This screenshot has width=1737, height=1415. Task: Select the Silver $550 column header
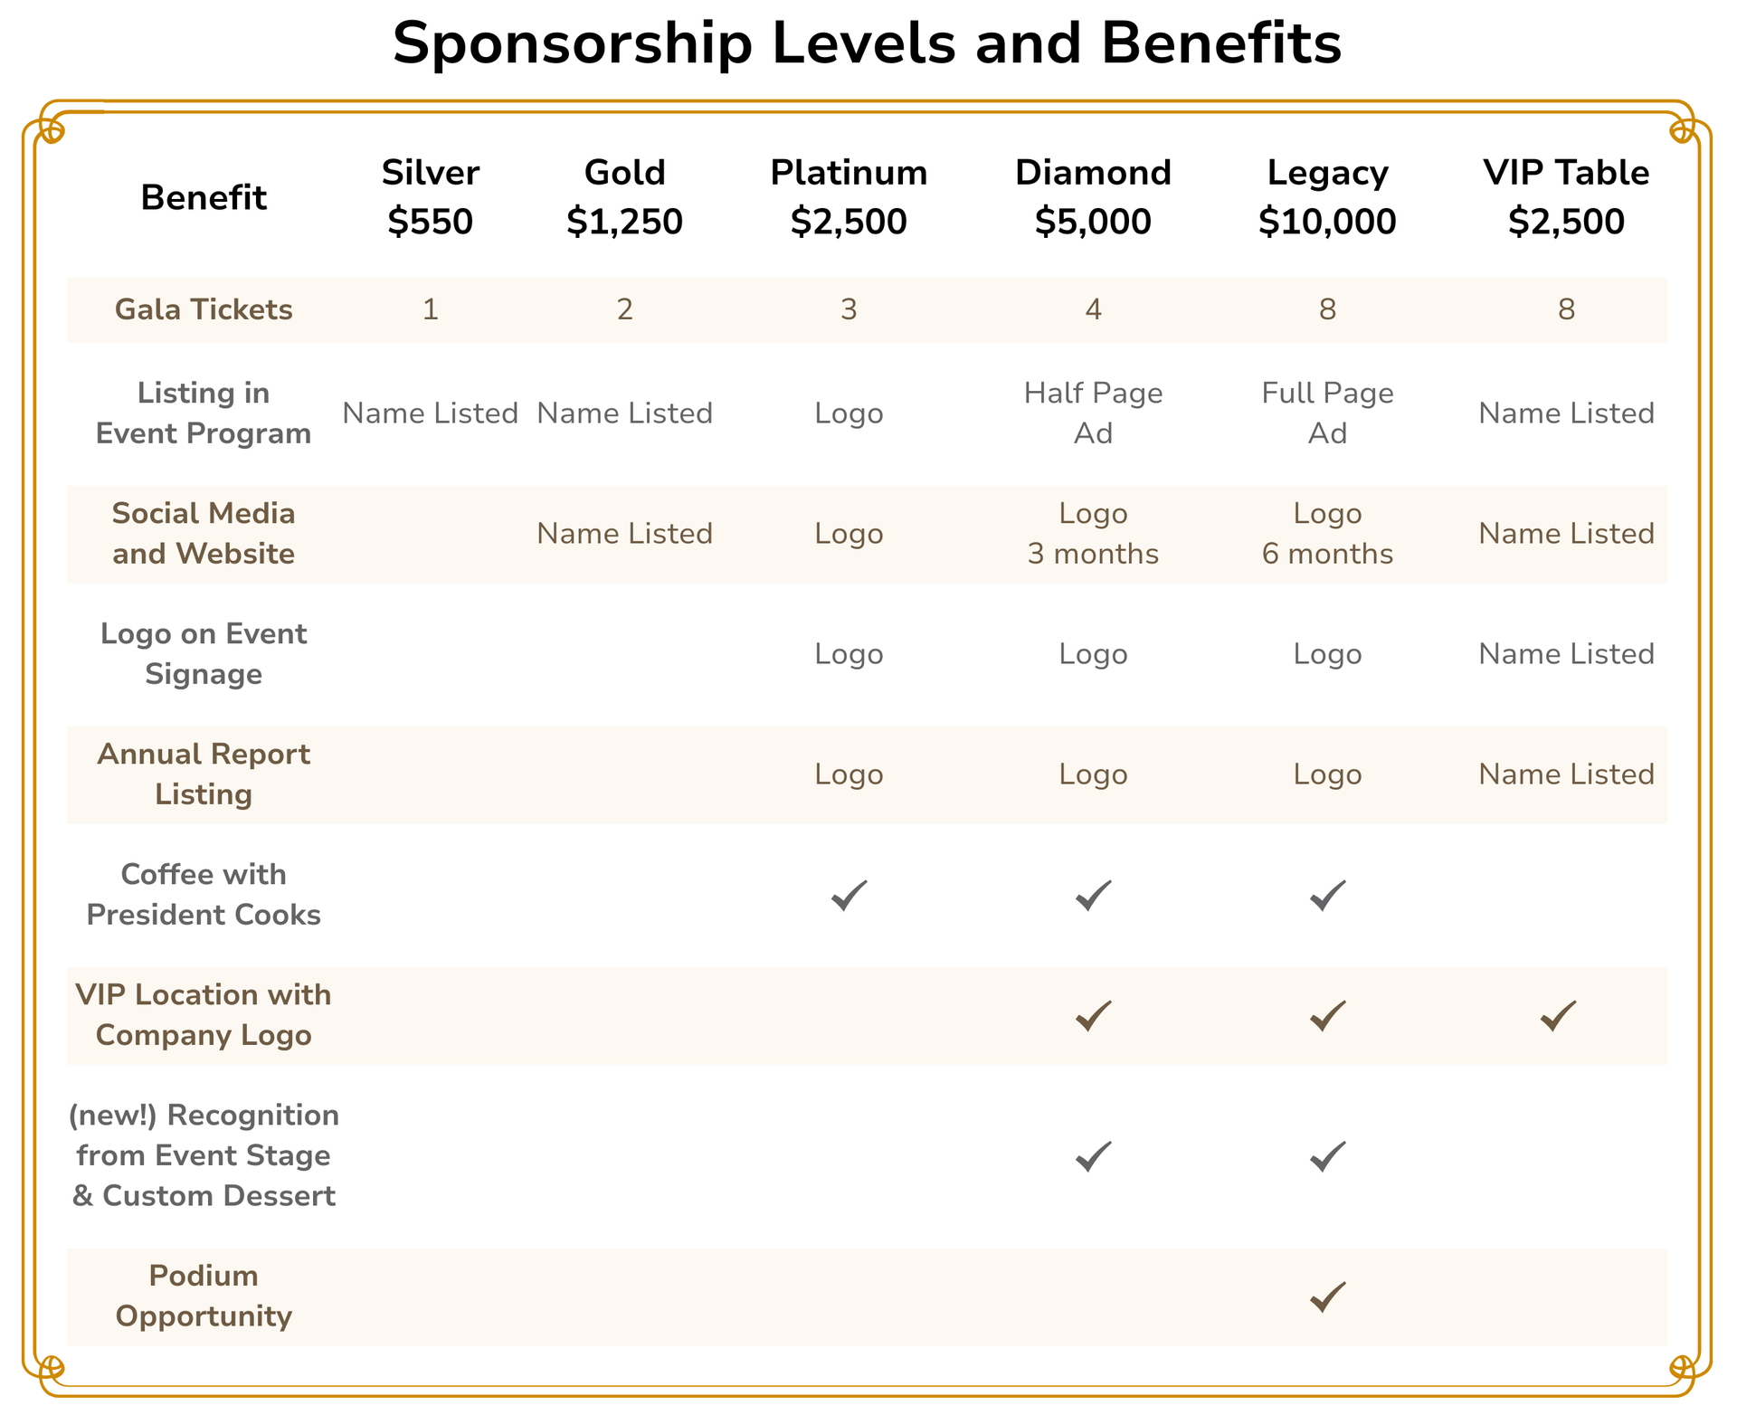[x=431, y=197]
